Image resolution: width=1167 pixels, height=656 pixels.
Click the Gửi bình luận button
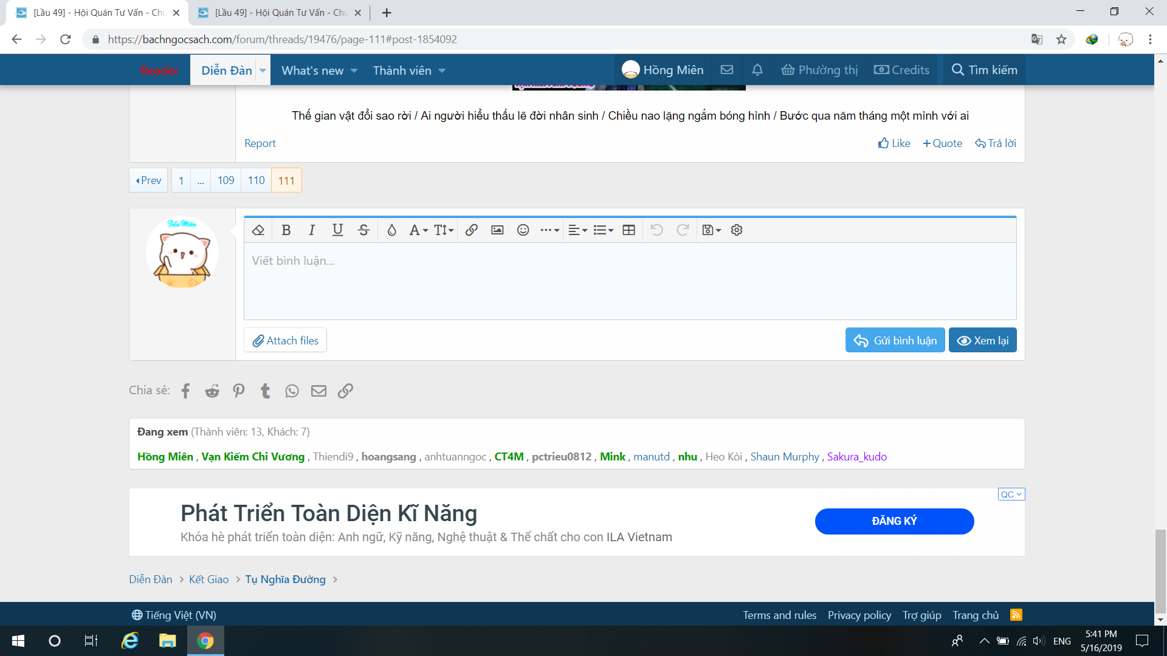coord(895,341)
